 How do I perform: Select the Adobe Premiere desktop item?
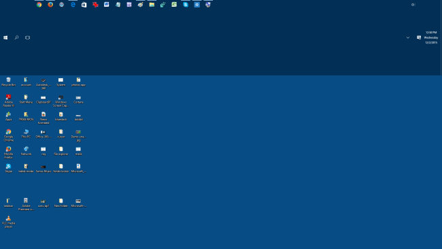point(26,204)
